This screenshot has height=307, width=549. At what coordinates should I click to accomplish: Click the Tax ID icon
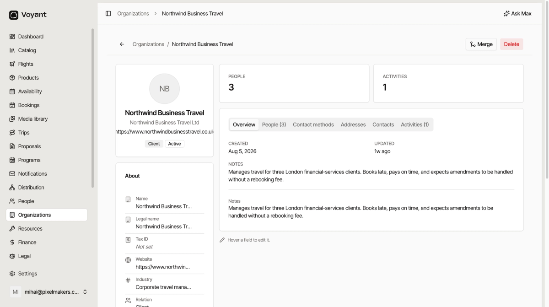[x=128, y=240]
